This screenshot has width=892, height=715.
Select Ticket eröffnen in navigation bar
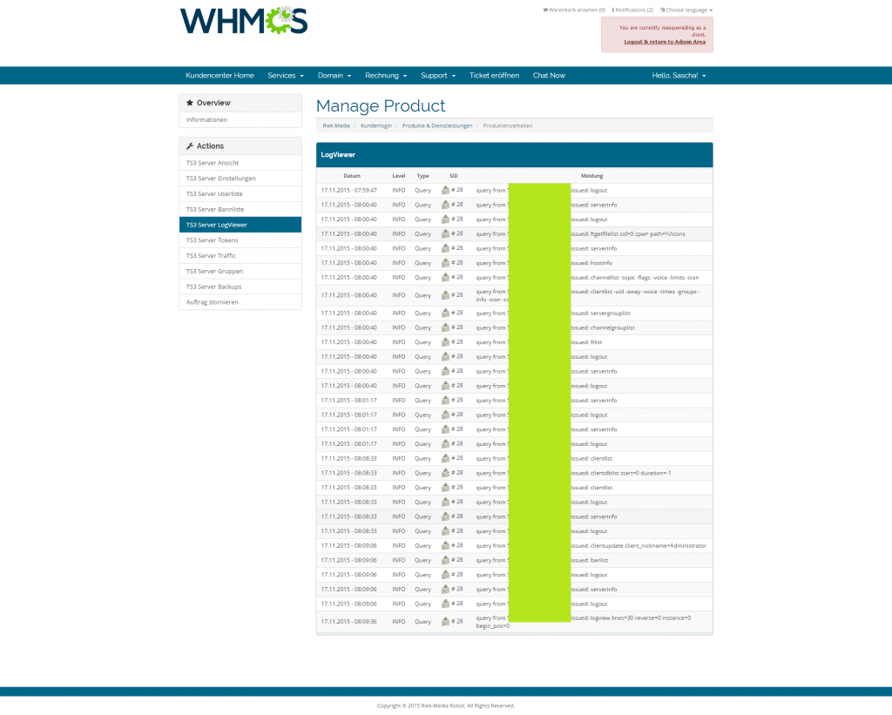(x=494, y=76)
